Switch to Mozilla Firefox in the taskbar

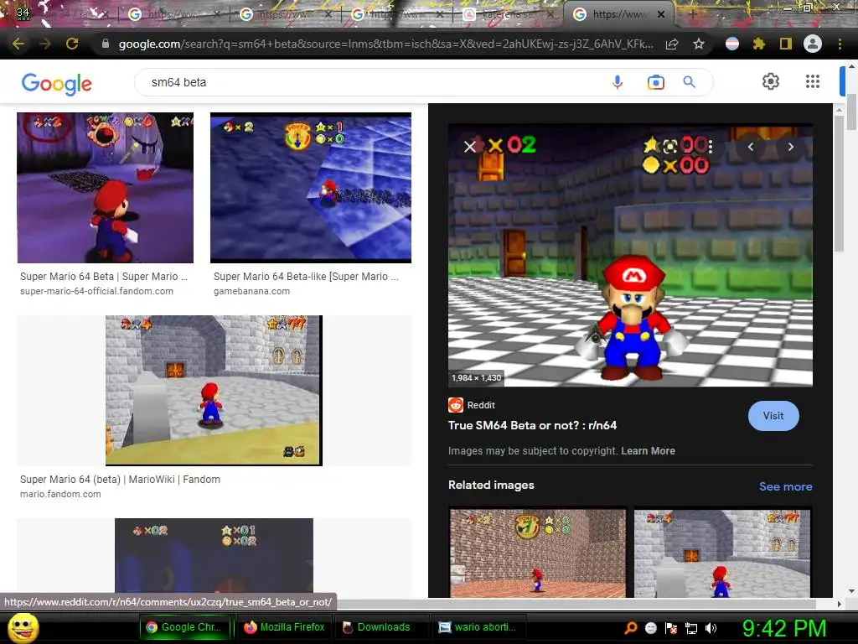pyautogui.click(x=285, y=627)
